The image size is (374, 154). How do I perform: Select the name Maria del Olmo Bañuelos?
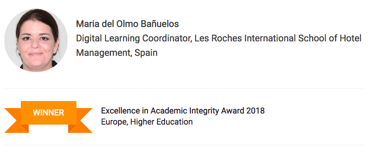pyautogui.click(x=128, y=24)
